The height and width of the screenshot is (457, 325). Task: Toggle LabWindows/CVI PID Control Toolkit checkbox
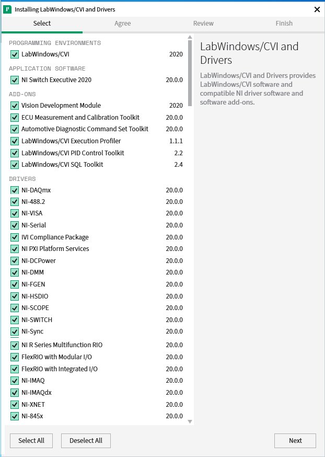coord(14,153)
